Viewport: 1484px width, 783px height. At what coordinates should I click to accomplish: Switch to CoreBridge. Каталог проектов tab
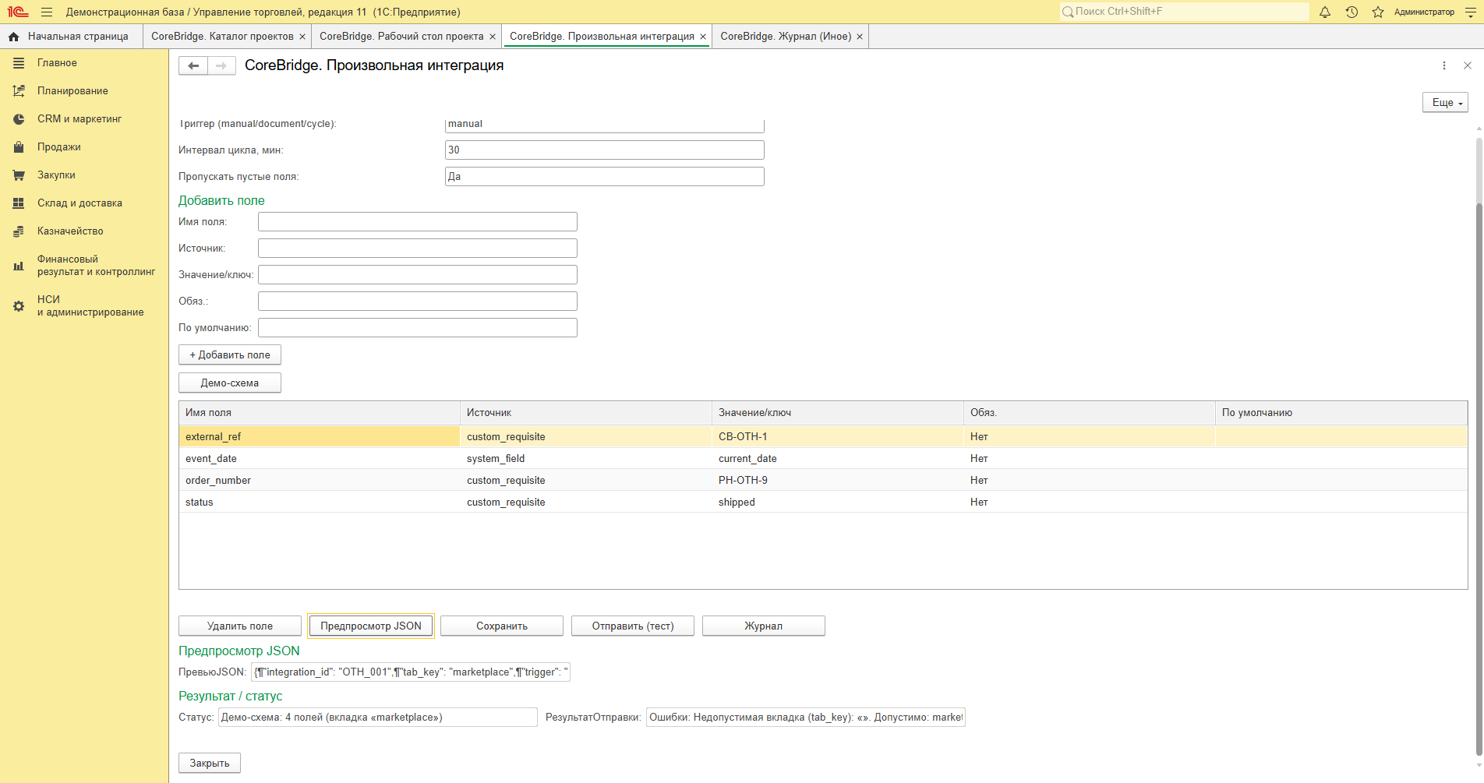[222, 37]
